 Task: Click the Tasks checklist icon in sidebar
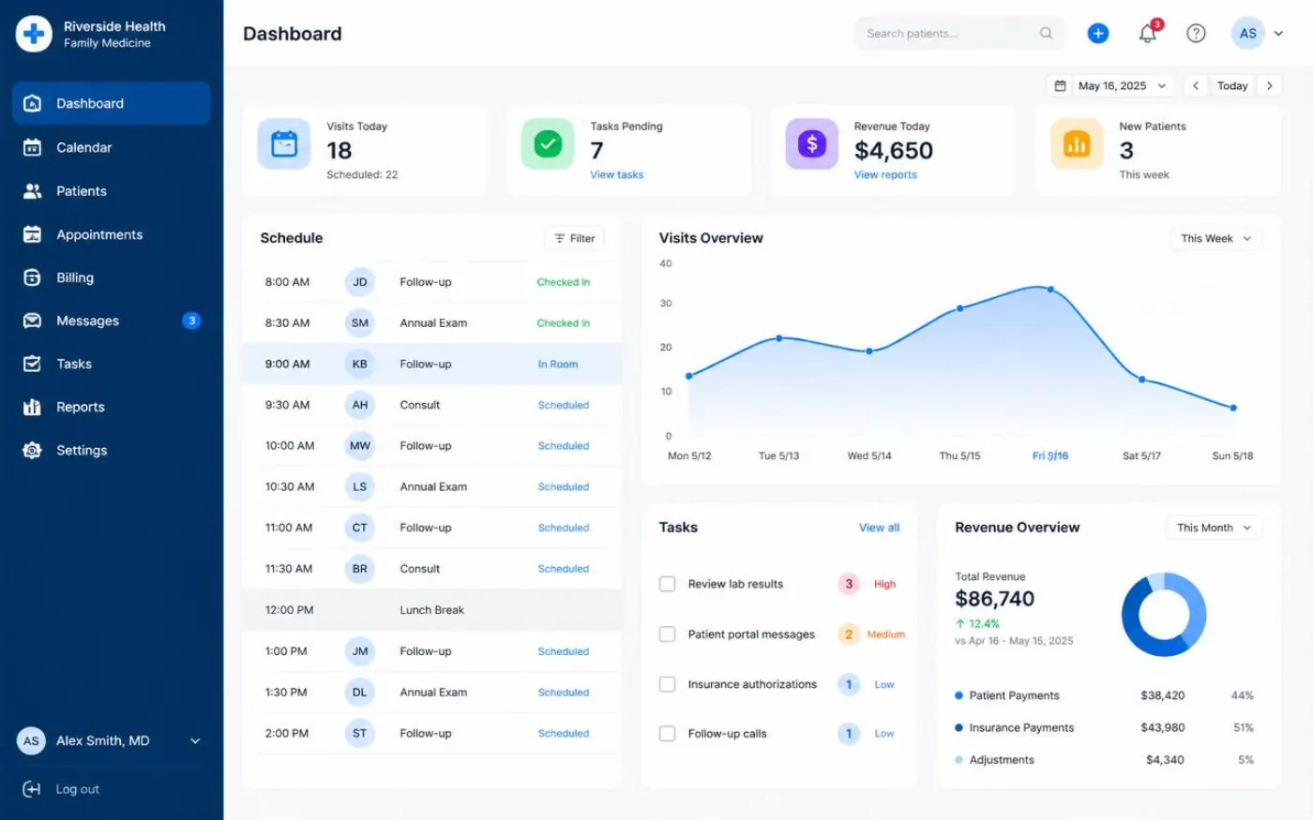point(32,364)
